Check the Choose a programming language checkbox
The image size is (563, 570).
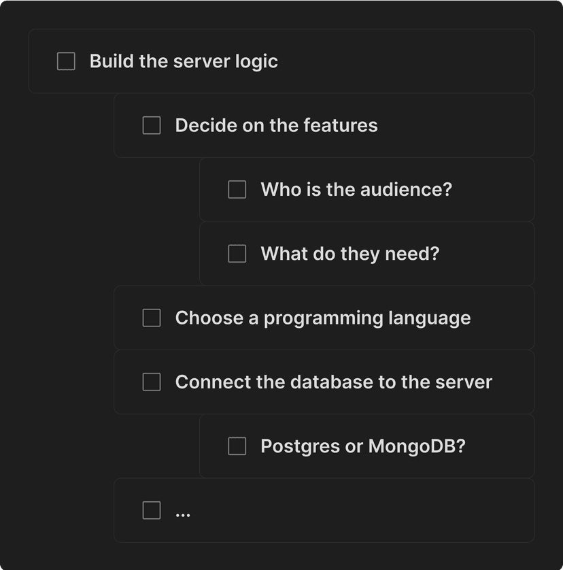(x=151, y=318)
